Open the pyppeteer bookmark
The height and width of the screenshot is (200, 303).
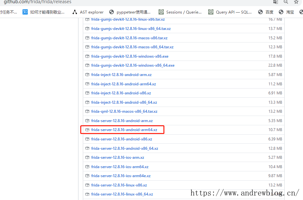[x=130, y=12]
